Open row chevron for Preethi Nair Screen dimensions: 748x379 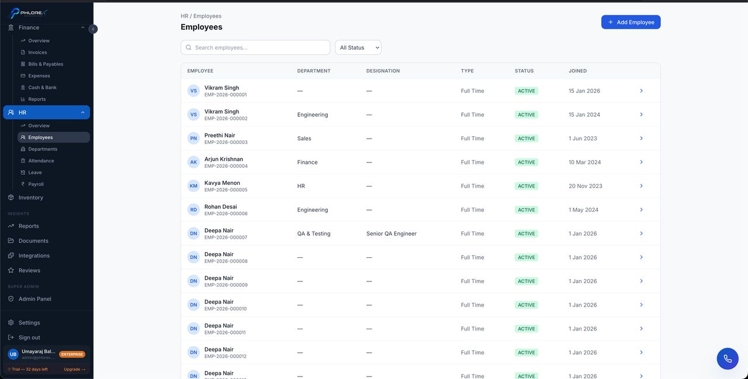coord(641,139)
